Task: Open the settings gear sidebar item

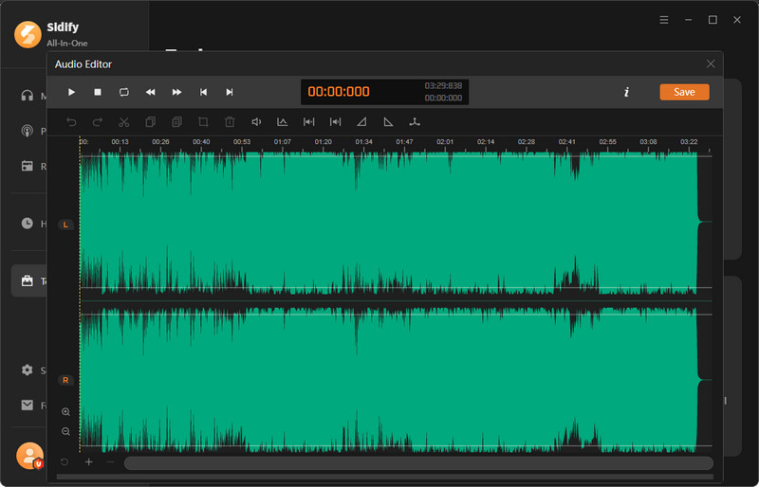Action: [x=28, y=370]
